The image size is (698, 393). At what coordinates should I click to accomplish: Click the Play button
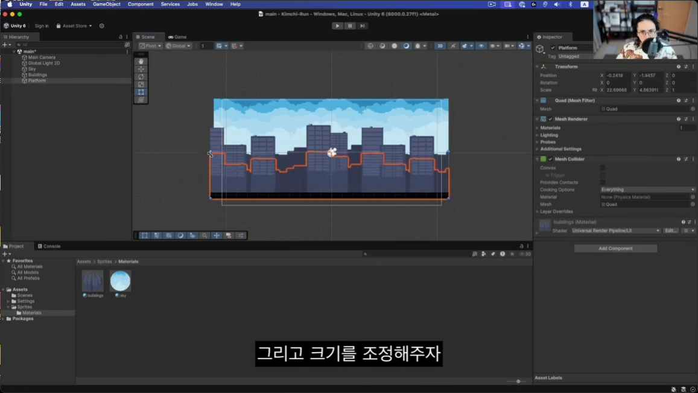tap(337, 26)
